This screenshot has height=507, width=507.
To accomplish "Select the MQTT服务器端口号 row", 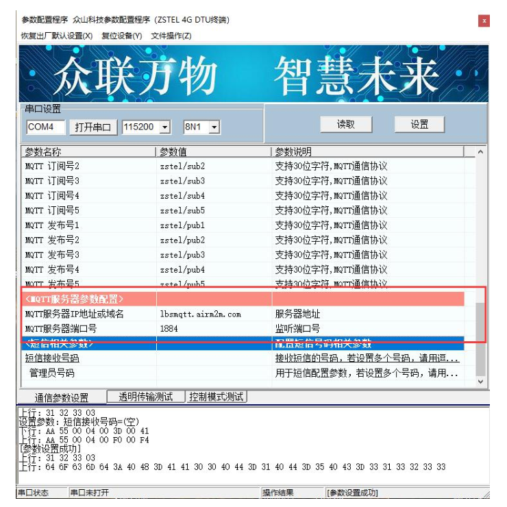I will 243,329.
